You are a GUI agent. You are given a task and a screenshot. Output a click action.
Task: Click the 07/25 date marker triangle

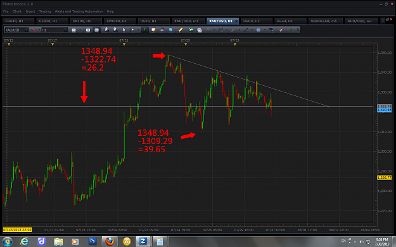point(186,44)
